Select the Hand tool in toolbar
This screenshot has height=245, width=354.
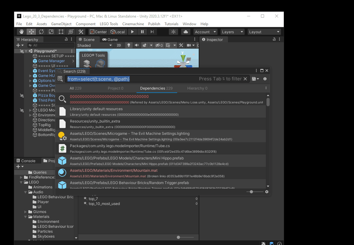tap(21, 32)
